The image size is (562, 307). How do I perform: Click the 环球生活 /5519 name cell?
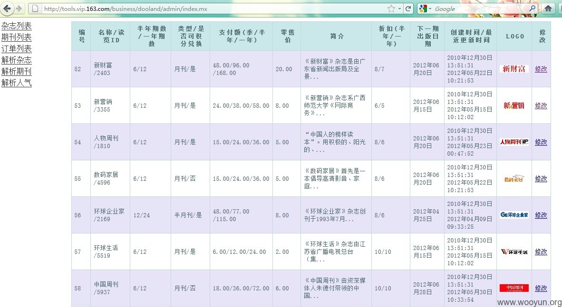[x=110, y=251]
